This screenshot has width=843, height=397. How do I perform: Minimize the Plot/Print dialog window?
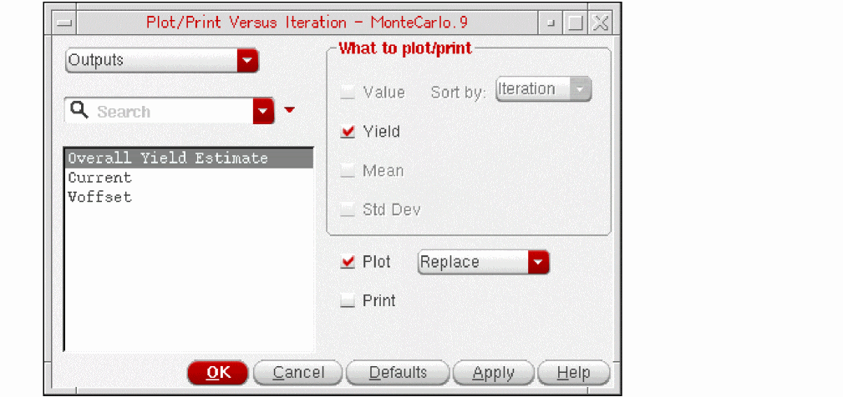pos(551,23)
